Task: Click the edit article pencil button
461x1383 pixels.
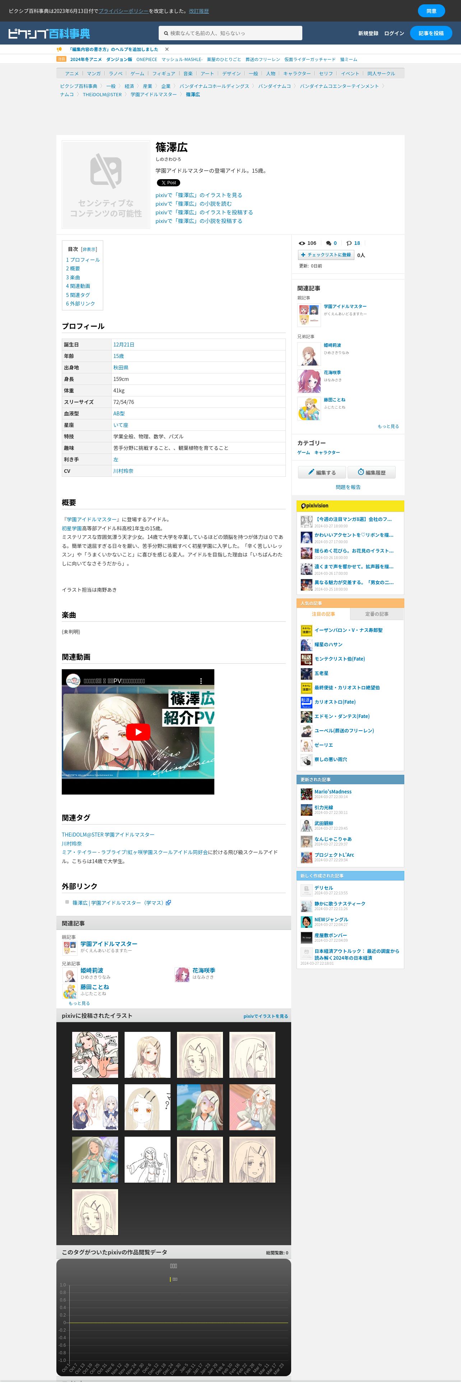Action: pos(321,472)
